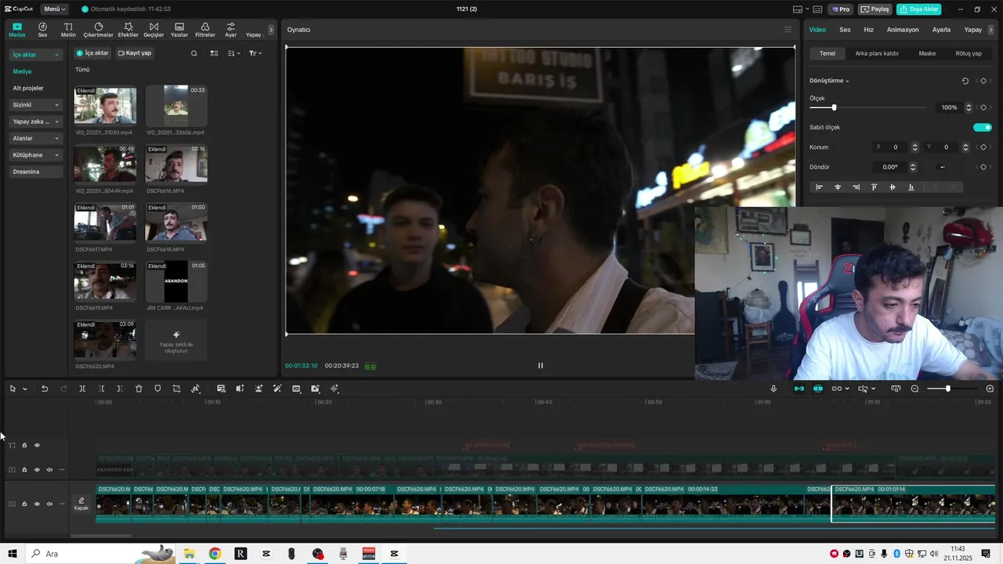The height and width of the screenshot is (564, 1003).
Task: Click the Kapak cover edit button
Action: pos(81,504)
